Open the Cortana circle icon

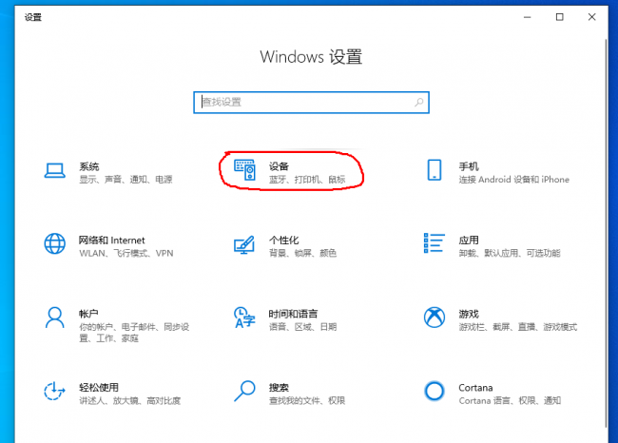point(435,391)
